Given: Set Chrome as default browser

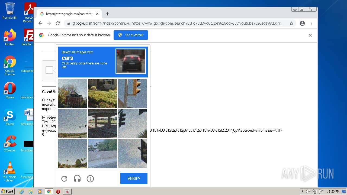Looking at the screenshot, I should tap(131, 35).
